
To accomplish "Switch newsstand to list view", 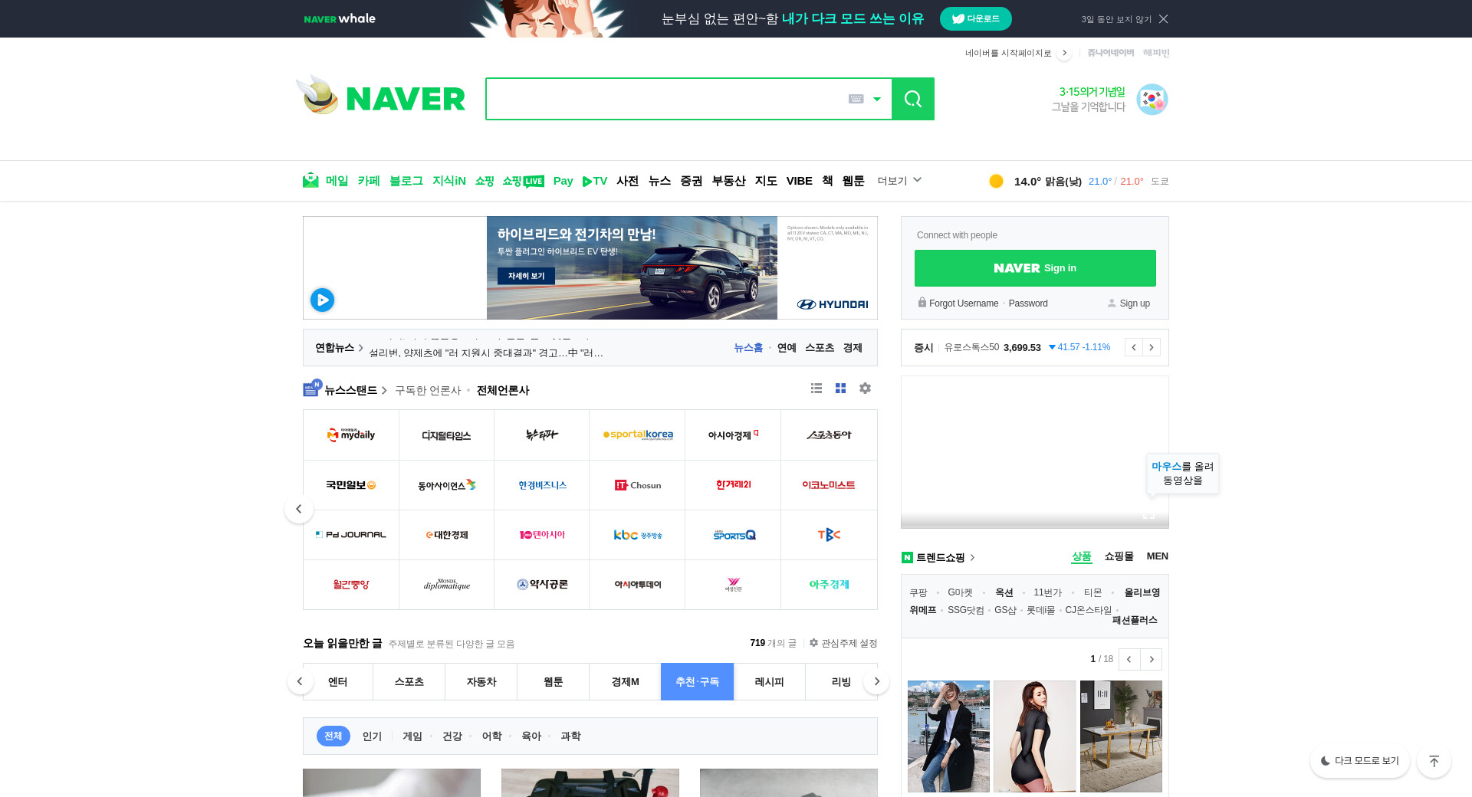I will (x=816, y=389).
